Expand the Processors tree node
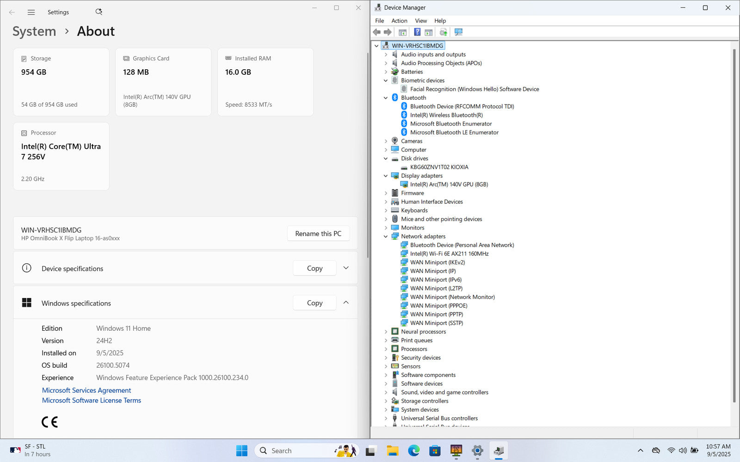Screen dimensions: 740x462 386,349
